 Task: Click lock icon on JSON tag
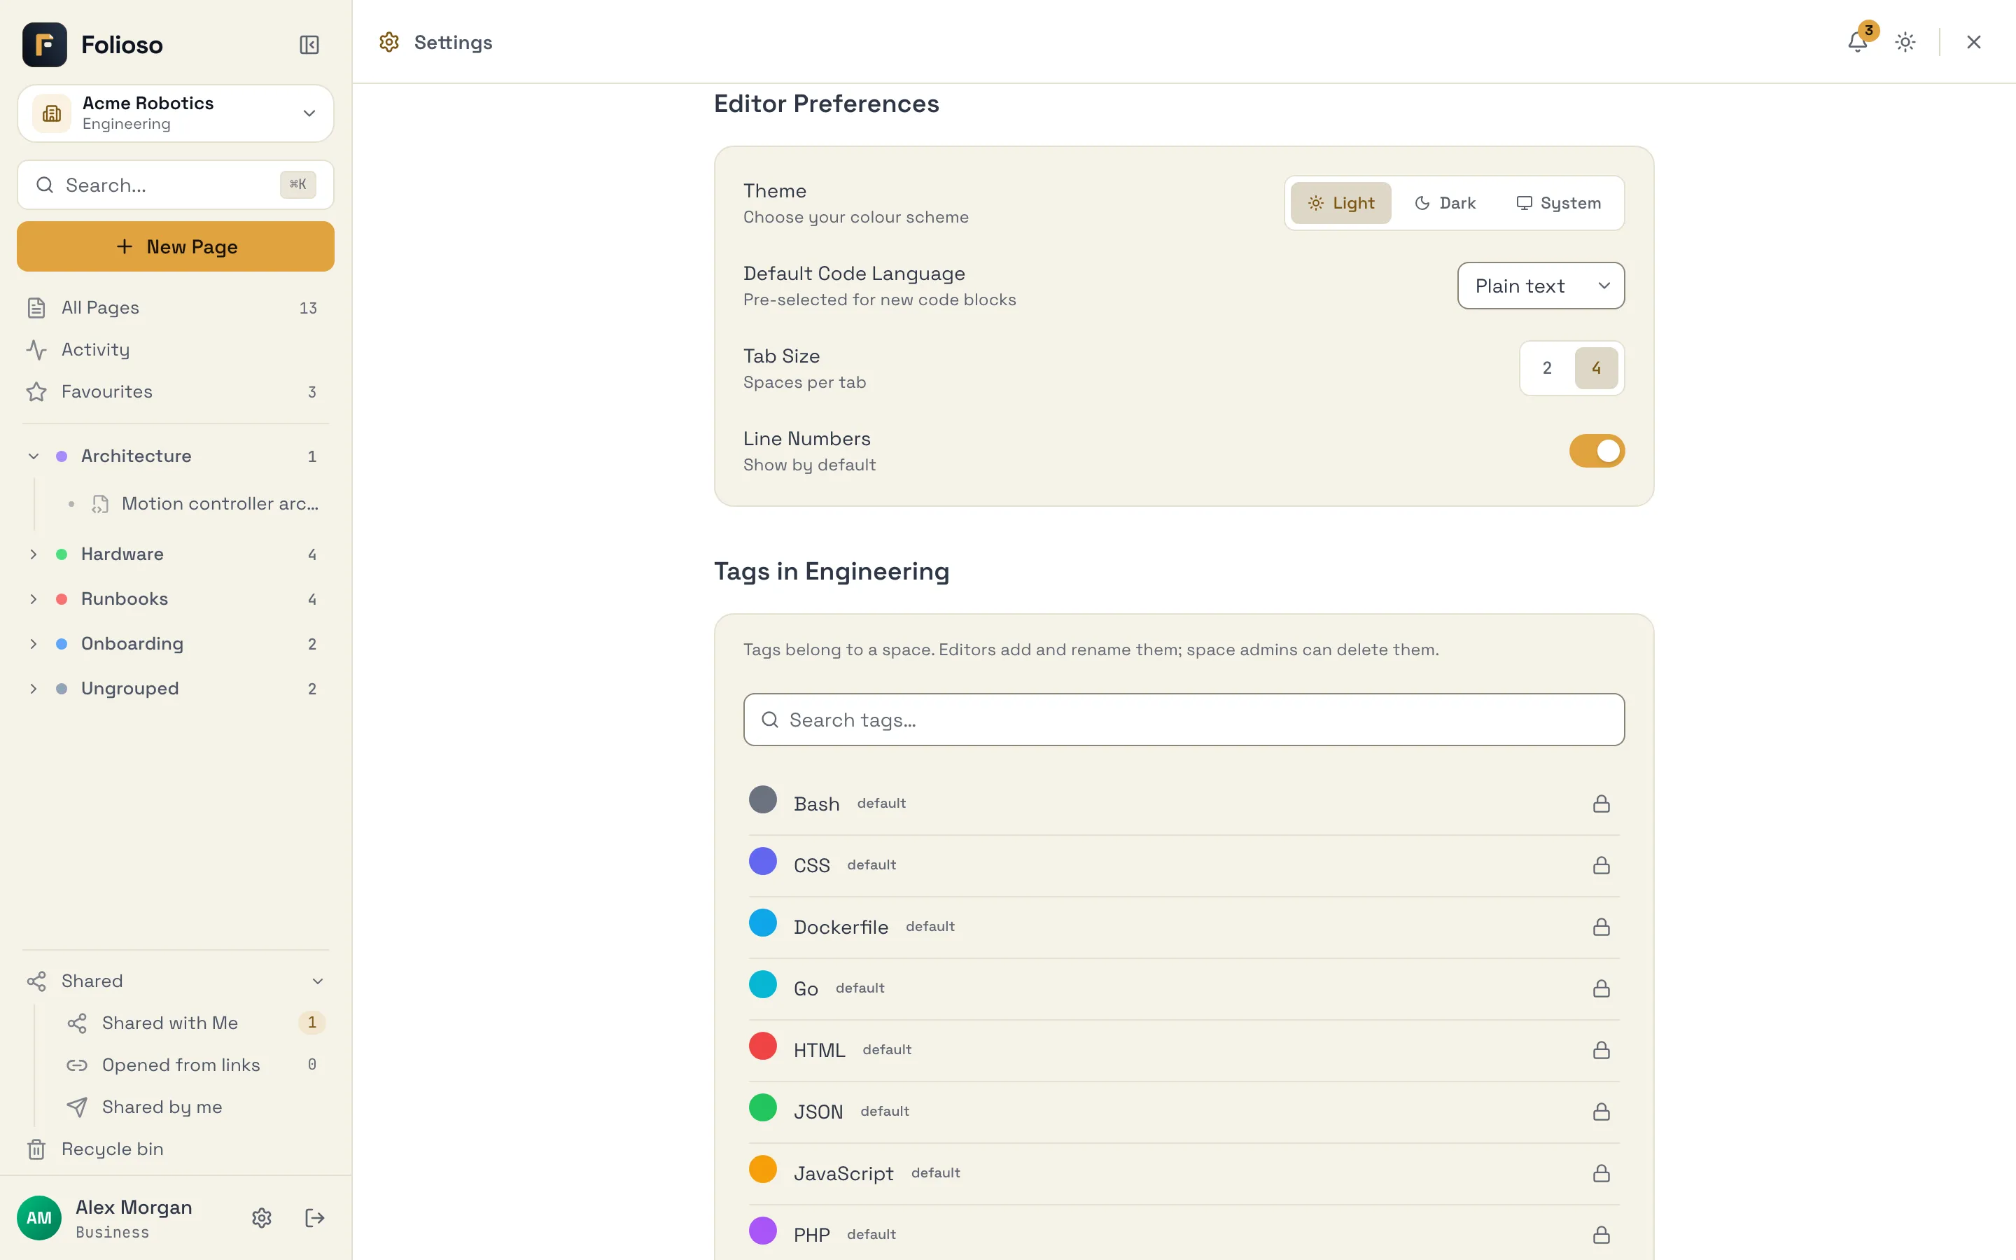tap(1601, 1112)
